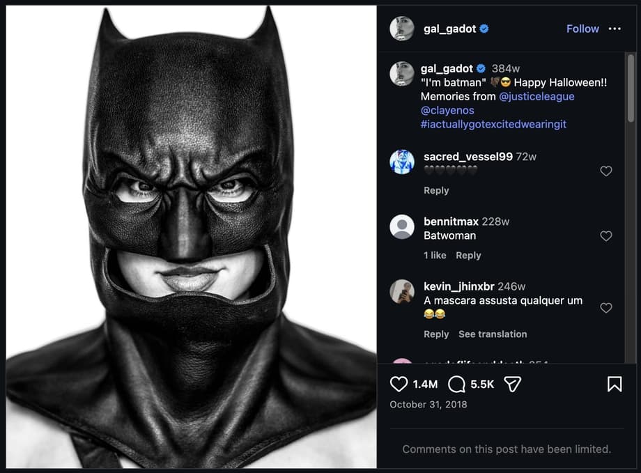This screenshot has width=641, height=473.
Task: Like the post with the heart icon
Action: click(399, 384)
